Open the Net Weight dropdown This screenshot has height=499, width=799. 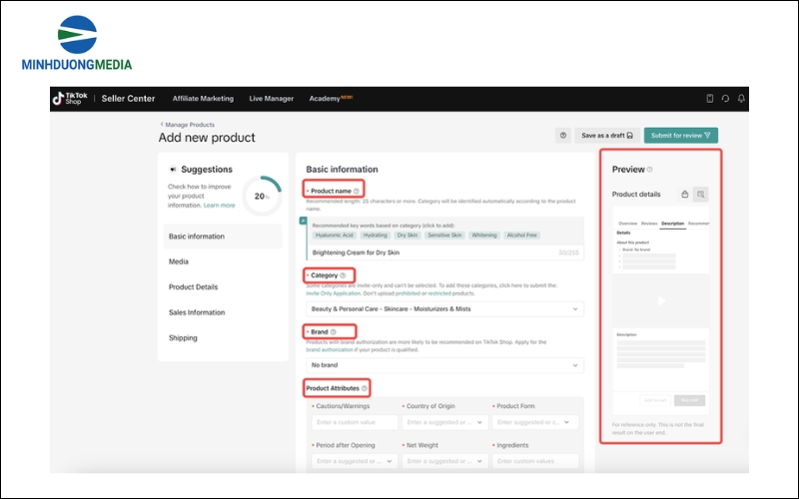pos(444,461)
